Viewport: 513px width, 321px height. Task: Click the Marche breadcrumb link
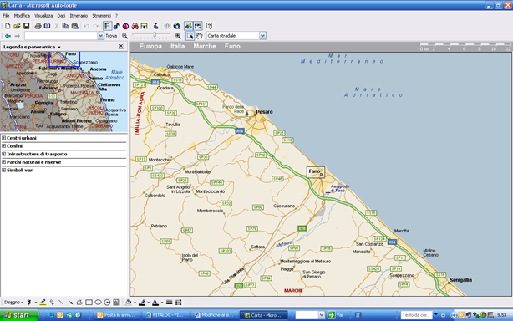(205, 47)
